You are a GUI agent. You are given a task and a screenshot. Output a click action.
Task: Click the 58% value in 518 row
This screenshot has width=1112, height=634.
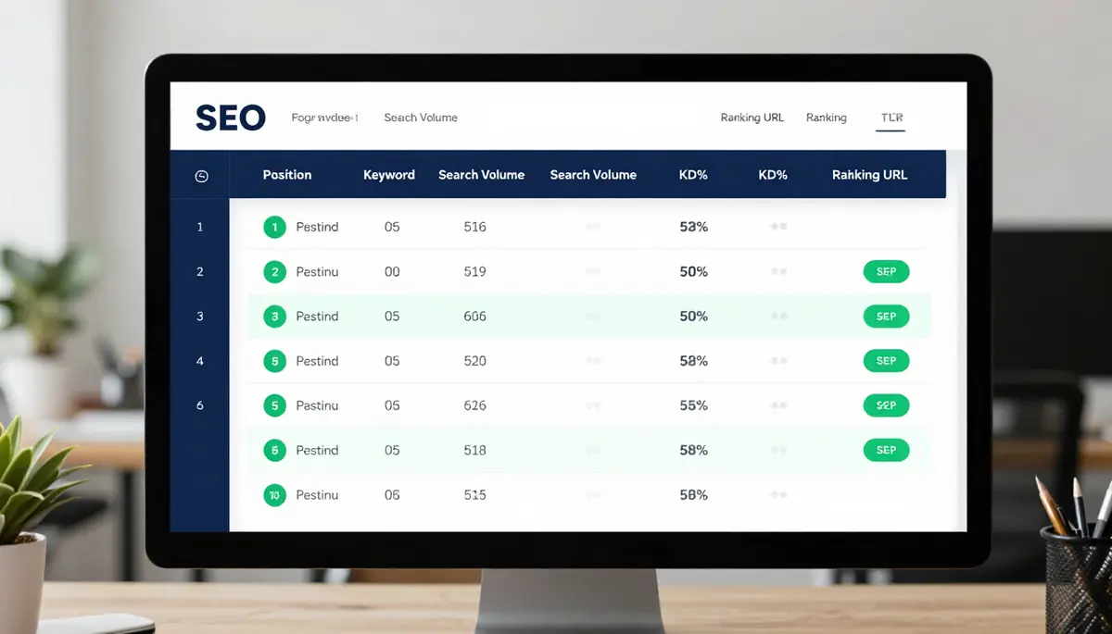coord(693,450)
